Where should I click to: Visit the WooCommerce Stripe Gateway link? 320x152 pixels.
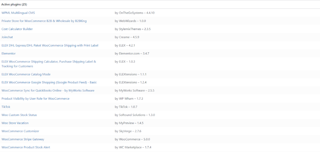pyautogui.click(x=22, y=139)
